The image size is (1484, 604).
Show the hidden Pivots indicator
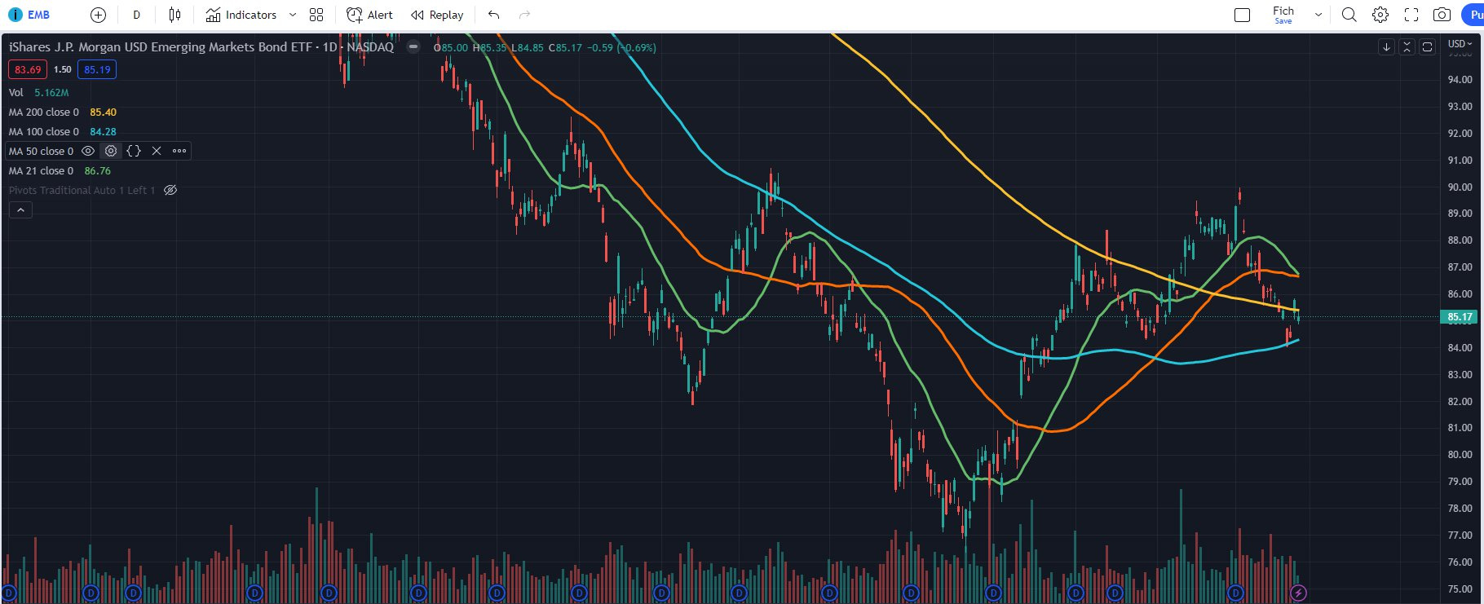[170, 190]
